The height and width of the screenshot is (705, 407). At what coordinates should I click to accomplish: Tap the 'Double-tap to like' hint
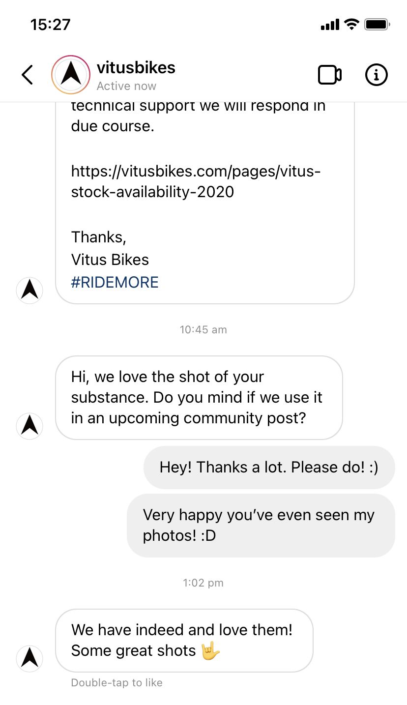(117, 682)
